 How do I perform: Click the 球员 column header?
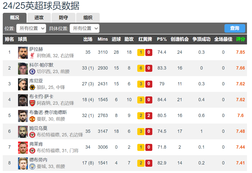(x=22, y=39)
